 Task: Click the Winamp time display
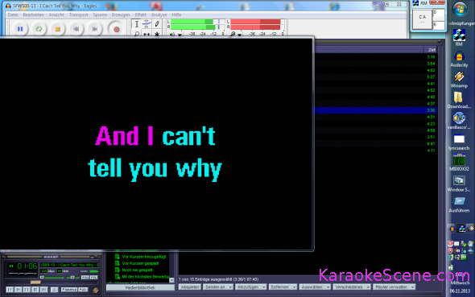tap(27, 266)
